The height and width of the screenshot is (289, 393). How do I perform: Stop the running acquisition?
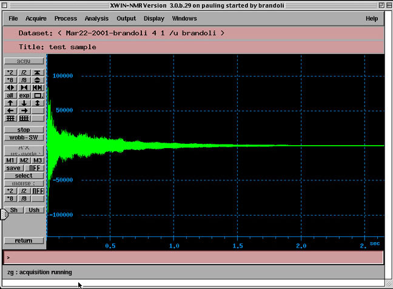pos(24,130)
